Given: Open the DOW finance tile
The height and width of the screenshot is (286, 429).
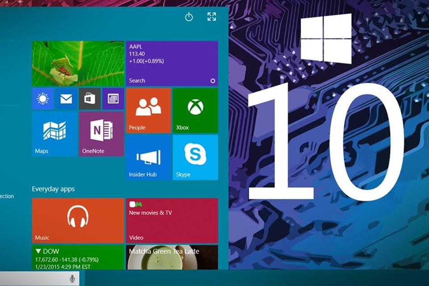Looking at the screenshot, I should (78, 257).
